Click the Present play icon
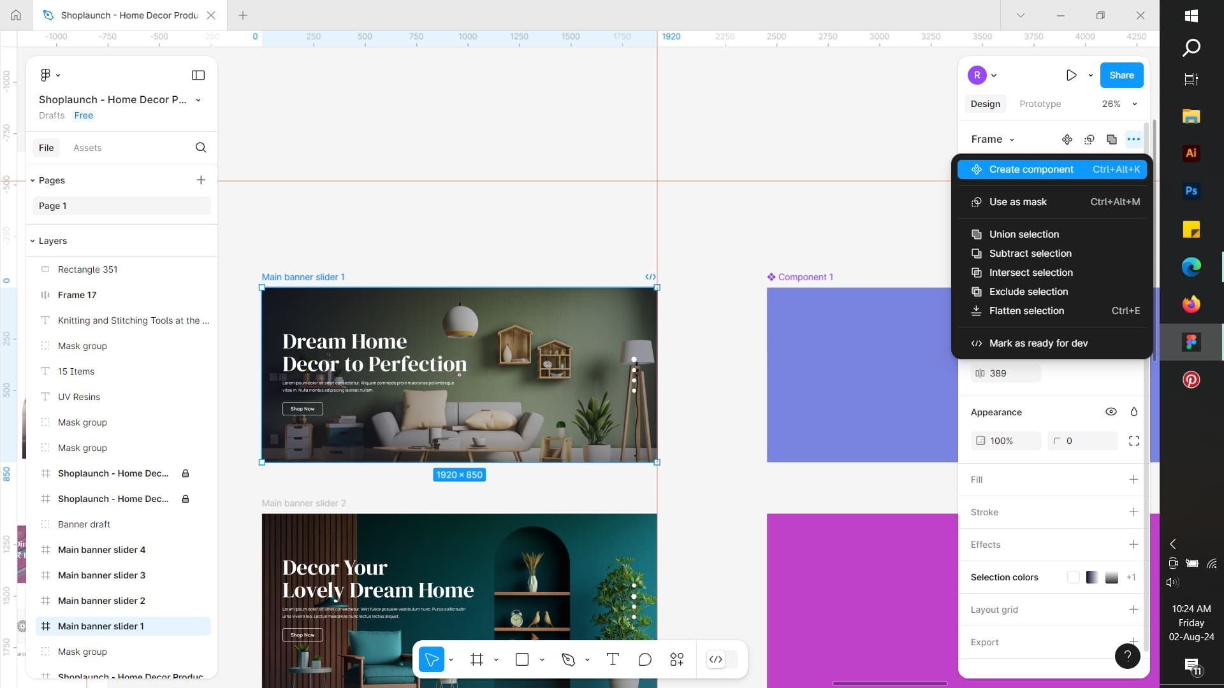Image resolution: width=1224 pixels, height=688 pixels. pos(1072,75)
